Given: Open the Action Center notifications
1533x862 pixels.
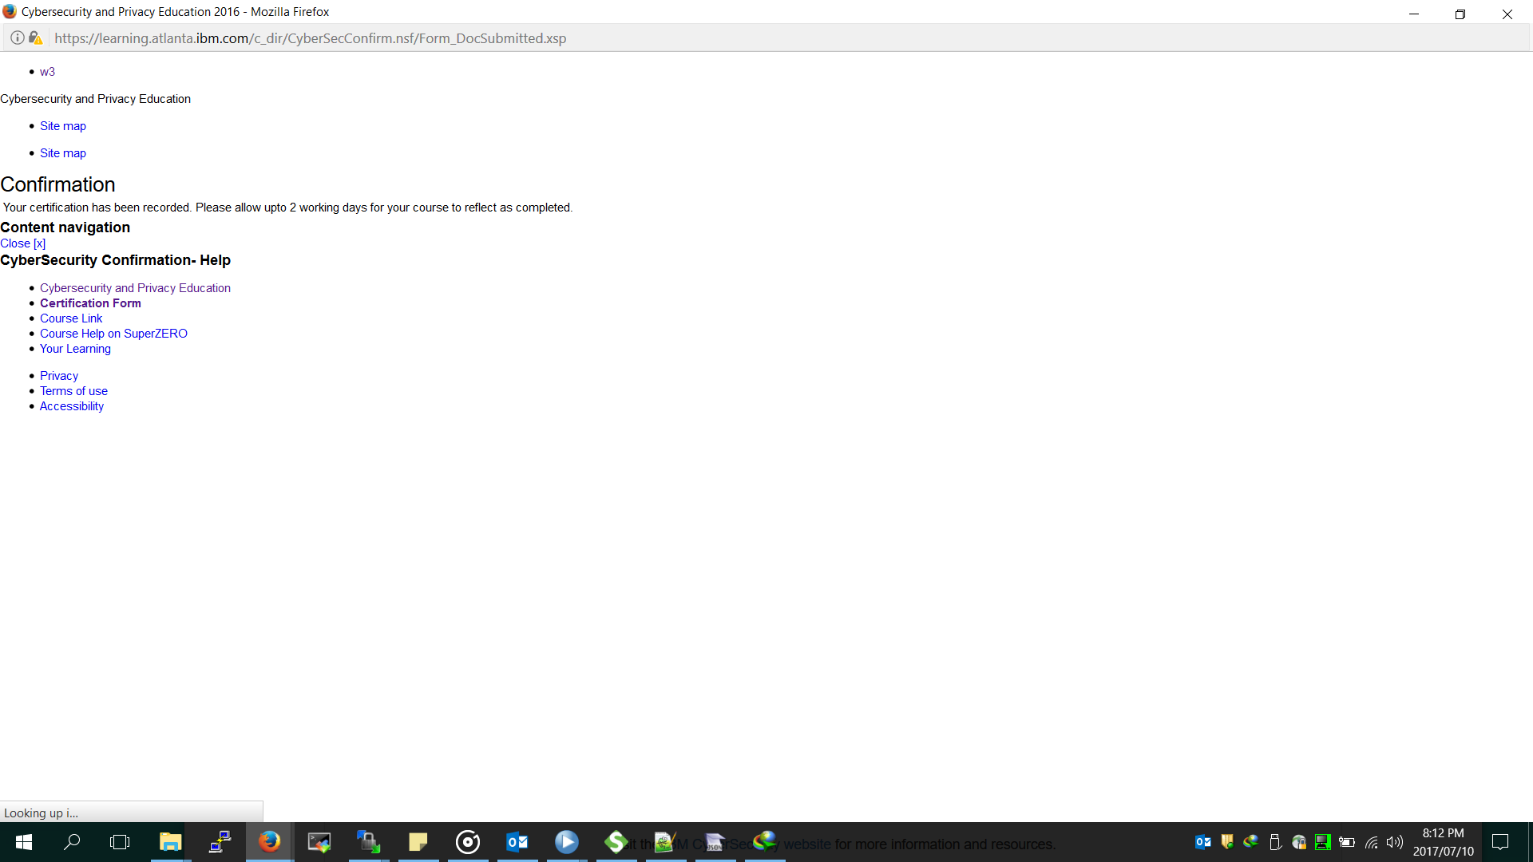Looking at the screenshot, I should 1500,842.
